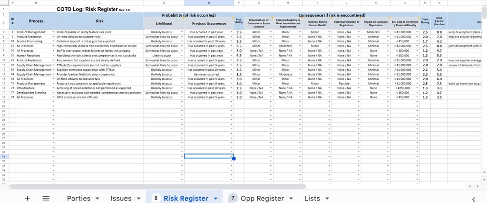This screenshot has height=203, width=487.
Task: Open the 7 comments badge on Opp Register
Action: (x=233, y=198)
